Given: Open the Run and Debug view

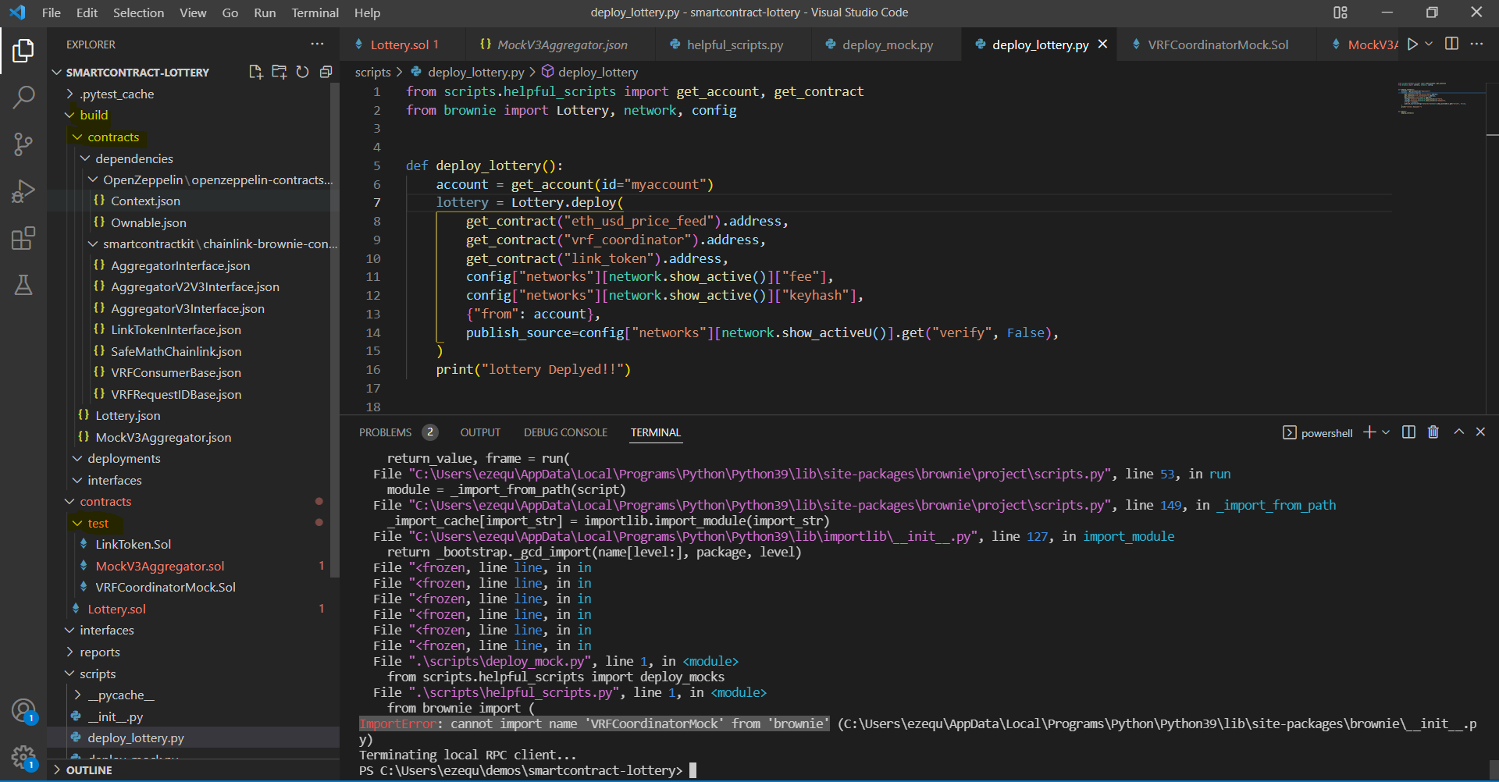Looking at the screenshot, I should coord(23,191).
